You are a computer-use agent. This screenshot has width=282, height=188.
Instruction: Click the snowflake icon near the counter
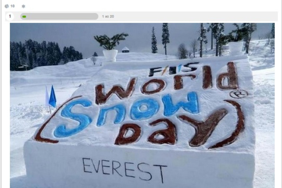pyautogui.click(x=23, y=7)
